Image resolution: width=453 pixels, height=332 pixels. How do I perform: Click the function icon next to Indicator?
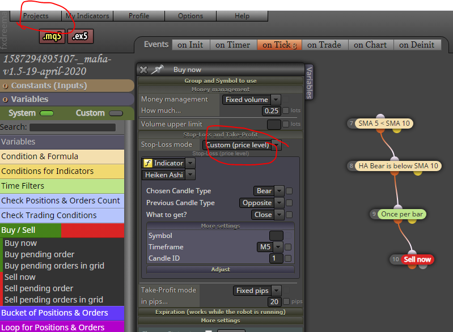click(148, 163)
